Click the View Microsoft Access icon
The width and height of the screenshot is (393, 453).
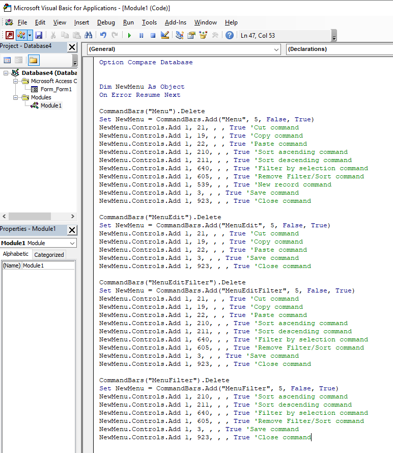pyautogui.click(x=9, y=35)
